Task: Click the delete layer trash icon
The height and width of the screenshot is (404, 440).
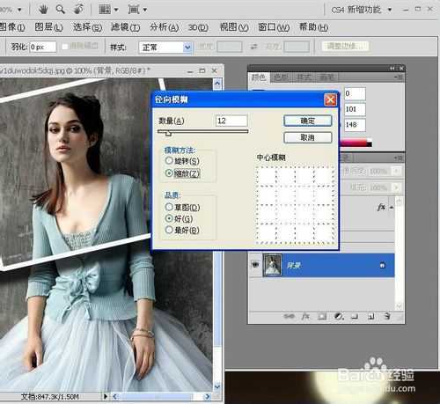Action: [x=387, y=316]
